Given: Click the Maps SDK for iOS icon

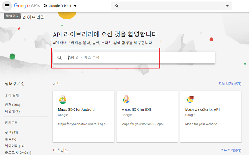Looking at the screenshot, I should click(x=126, y=99).
